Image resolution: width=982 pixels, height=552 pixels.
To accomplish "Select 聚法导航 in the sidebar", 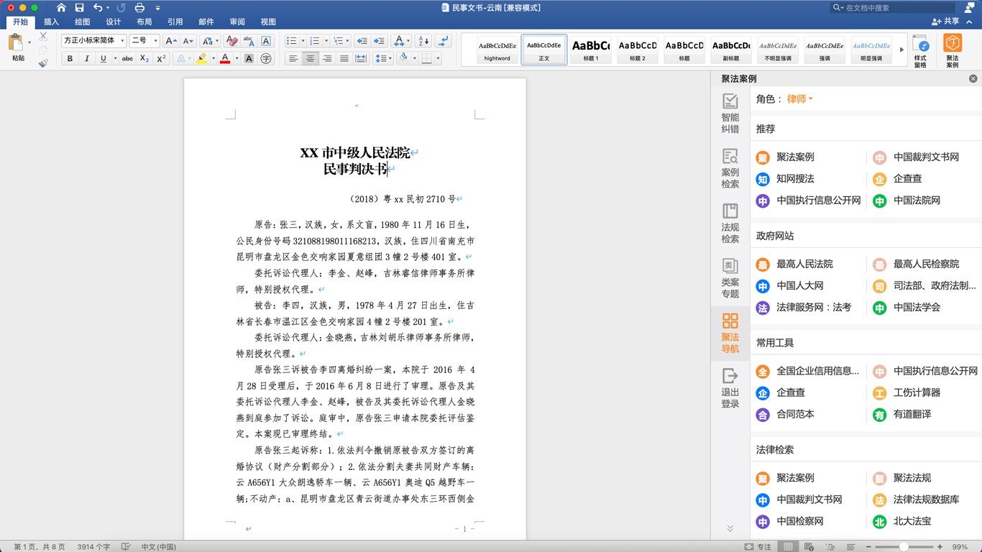I will click(730, 333).
